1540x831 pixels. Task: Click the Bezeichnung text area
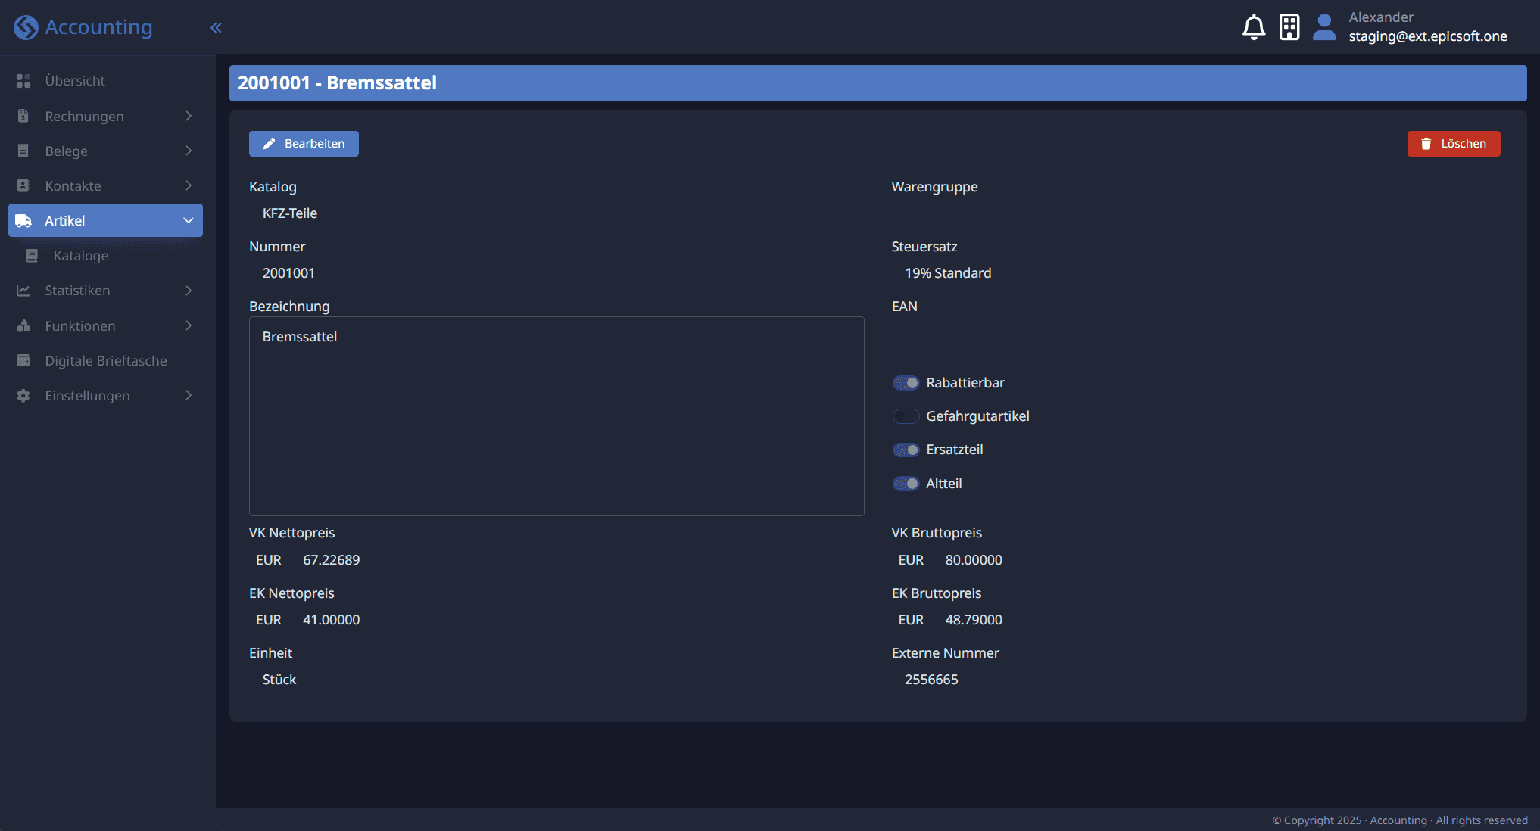click(556, 416)
